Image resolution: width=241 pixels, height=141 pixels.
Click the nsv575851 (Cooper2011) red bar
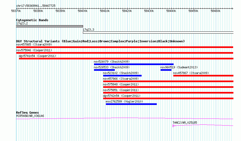[x=168, y=93]
